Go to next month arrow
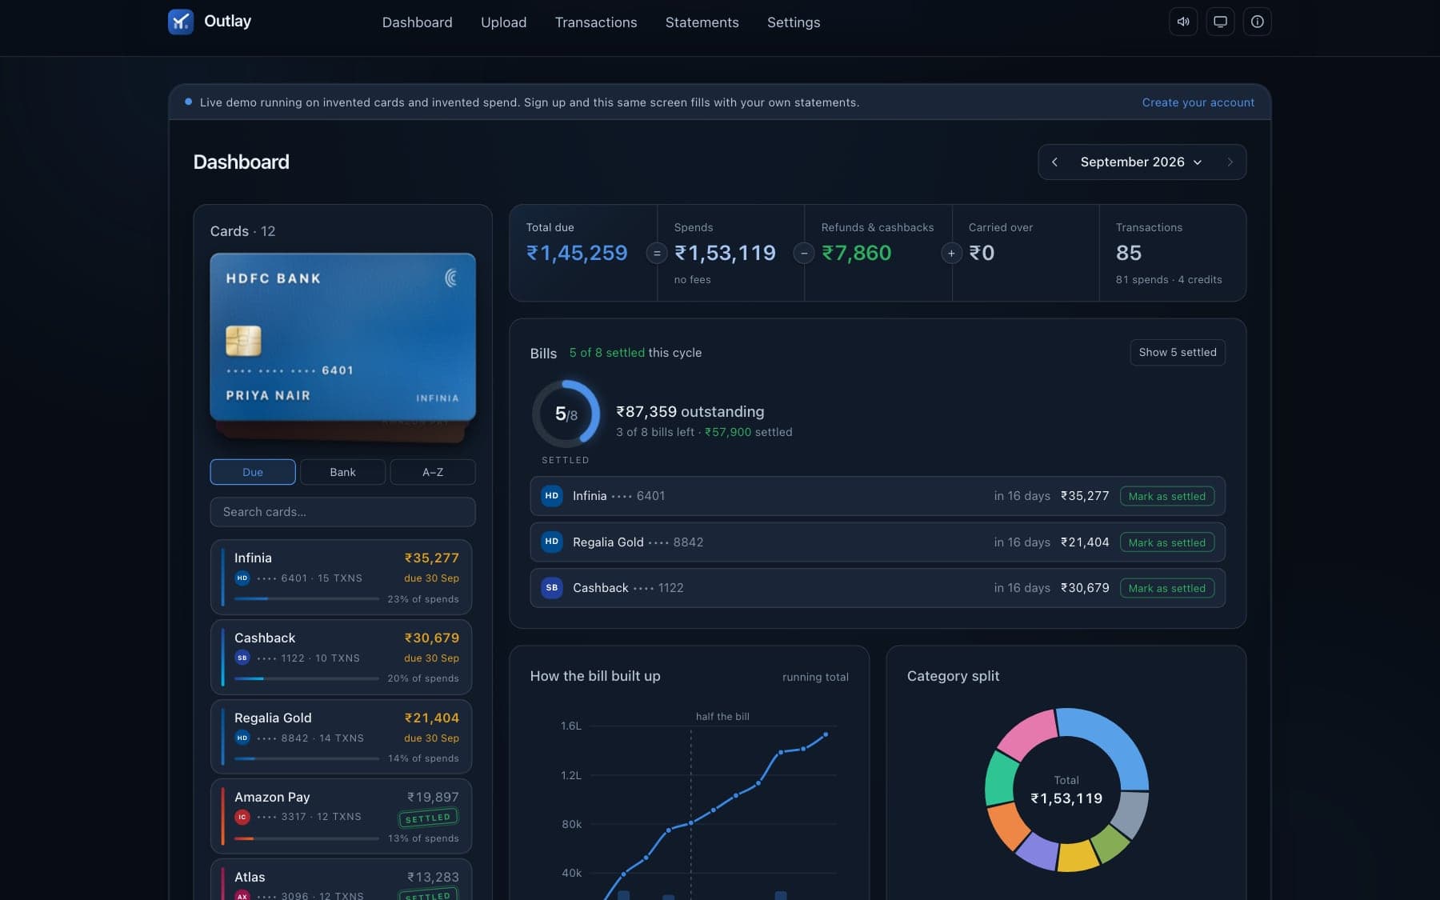Image resolution: width=1440 pixels, height=900 pixels. click(1230, 162)
